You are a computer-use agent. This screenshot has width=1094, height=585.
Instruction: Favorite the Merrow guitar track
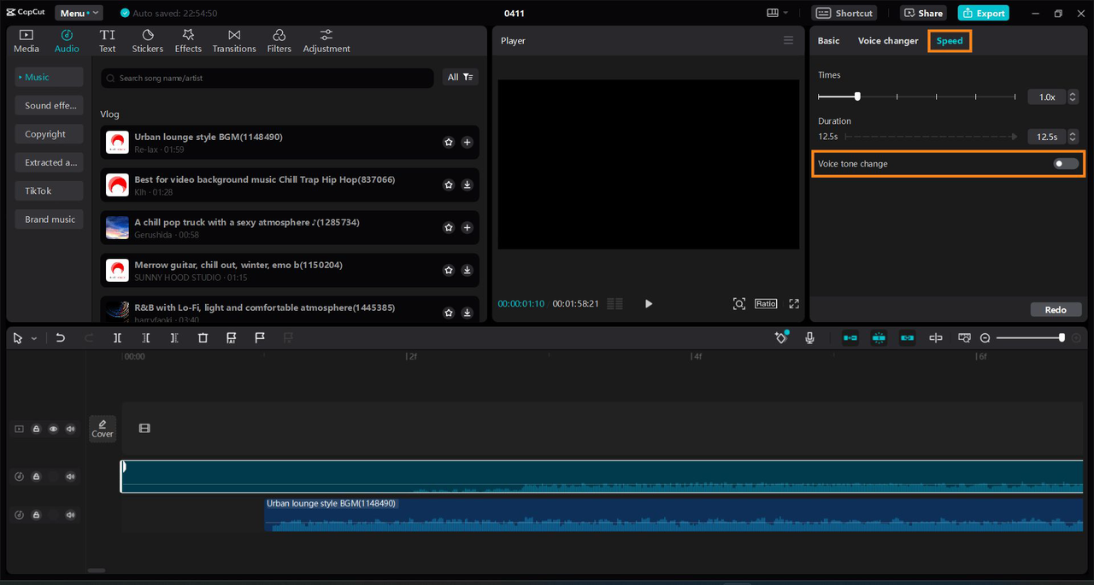tap(449, 270)
